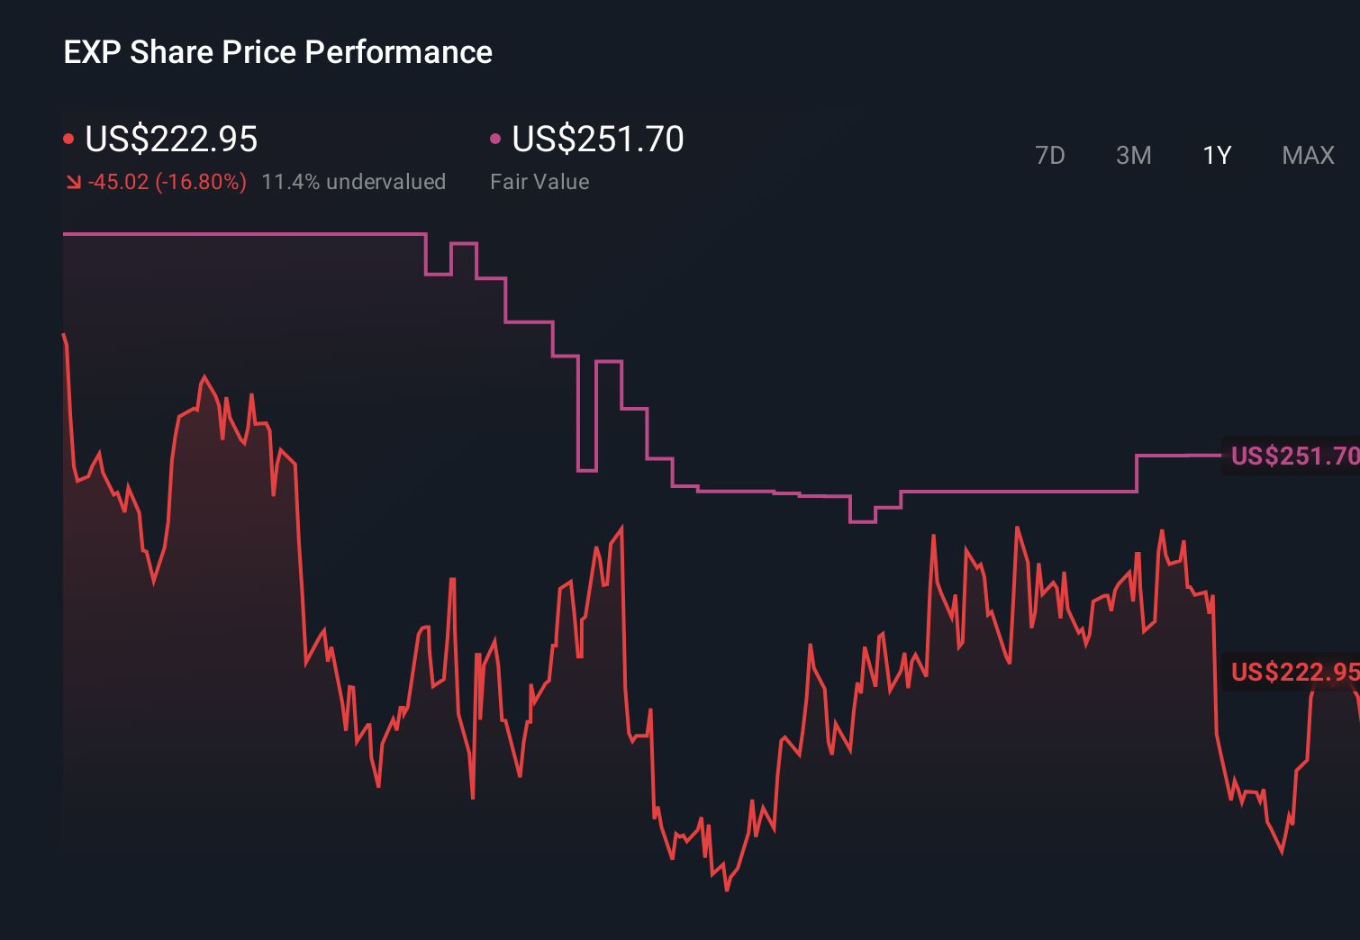Image resolution: width=1360 pixels, height=940 pixels.
Task: Click the lowest dip of the red price line
Action: (x=726, y=891)
